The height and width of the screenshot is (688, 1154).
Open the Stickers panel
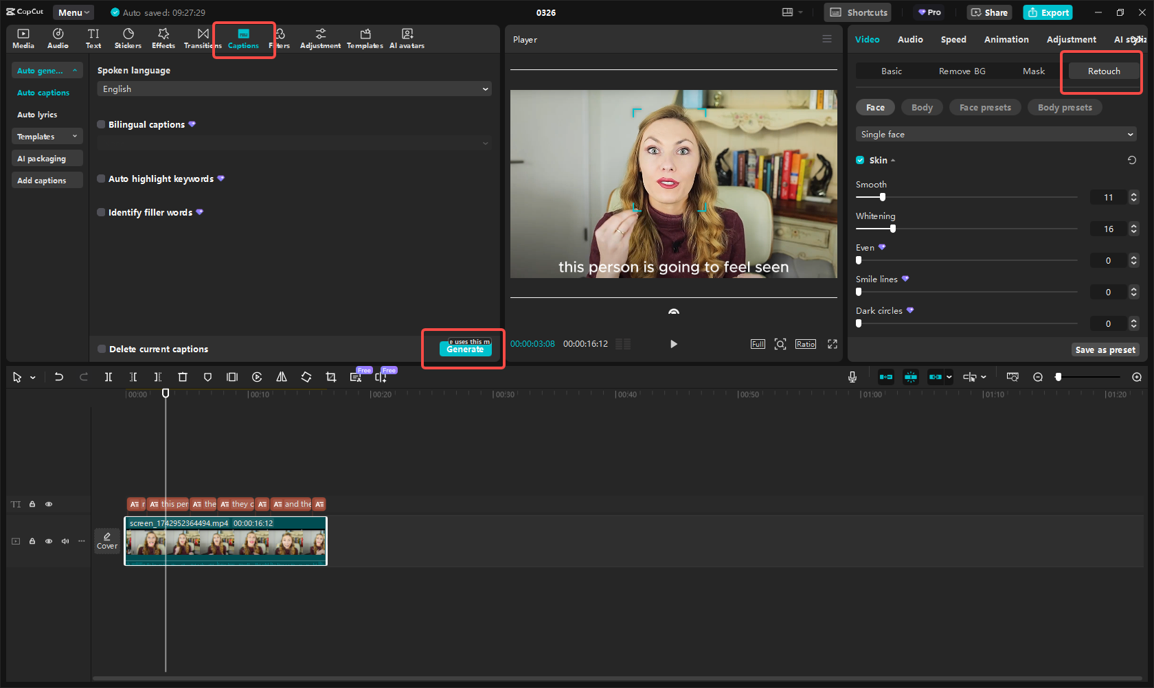(x=128, y=38)
